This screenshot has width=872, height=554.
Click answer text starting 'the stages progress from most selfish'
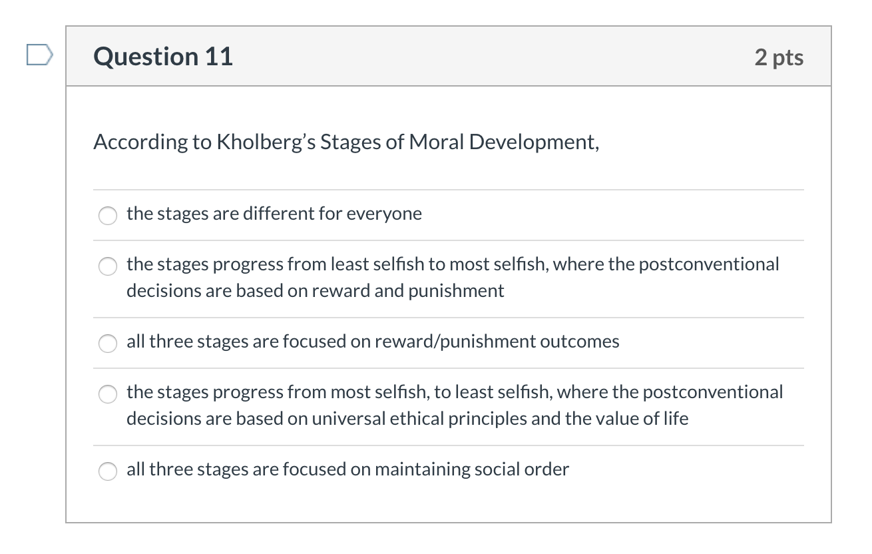(x=455, y=392)
